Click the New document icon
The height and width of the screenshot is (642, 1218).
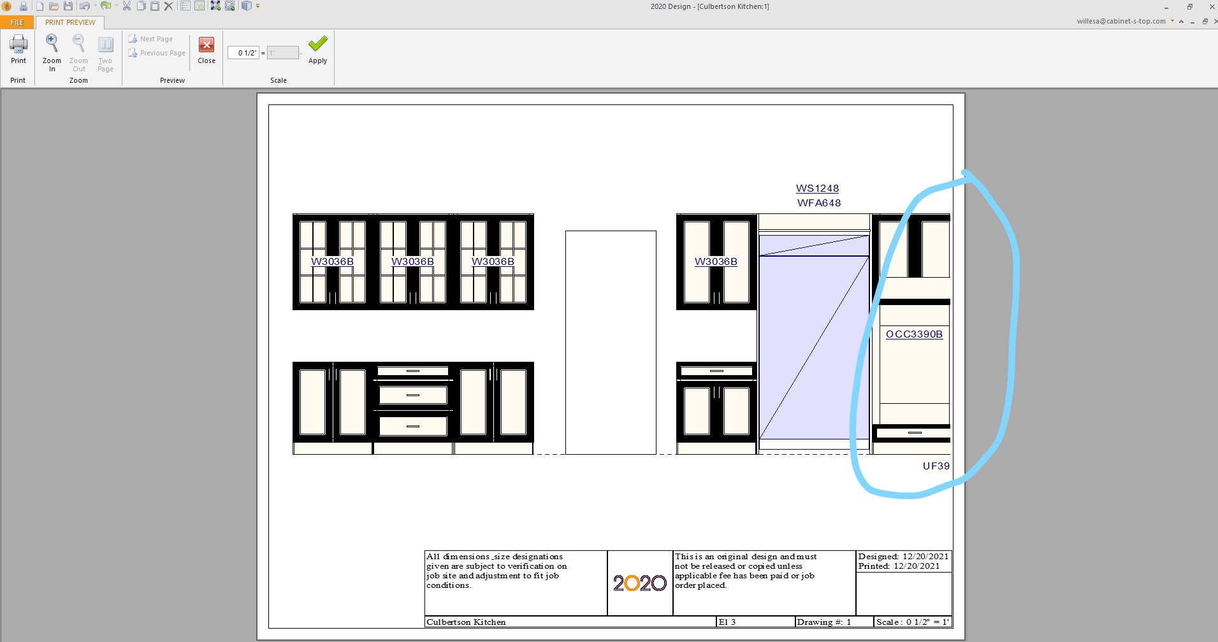point(40,6)
